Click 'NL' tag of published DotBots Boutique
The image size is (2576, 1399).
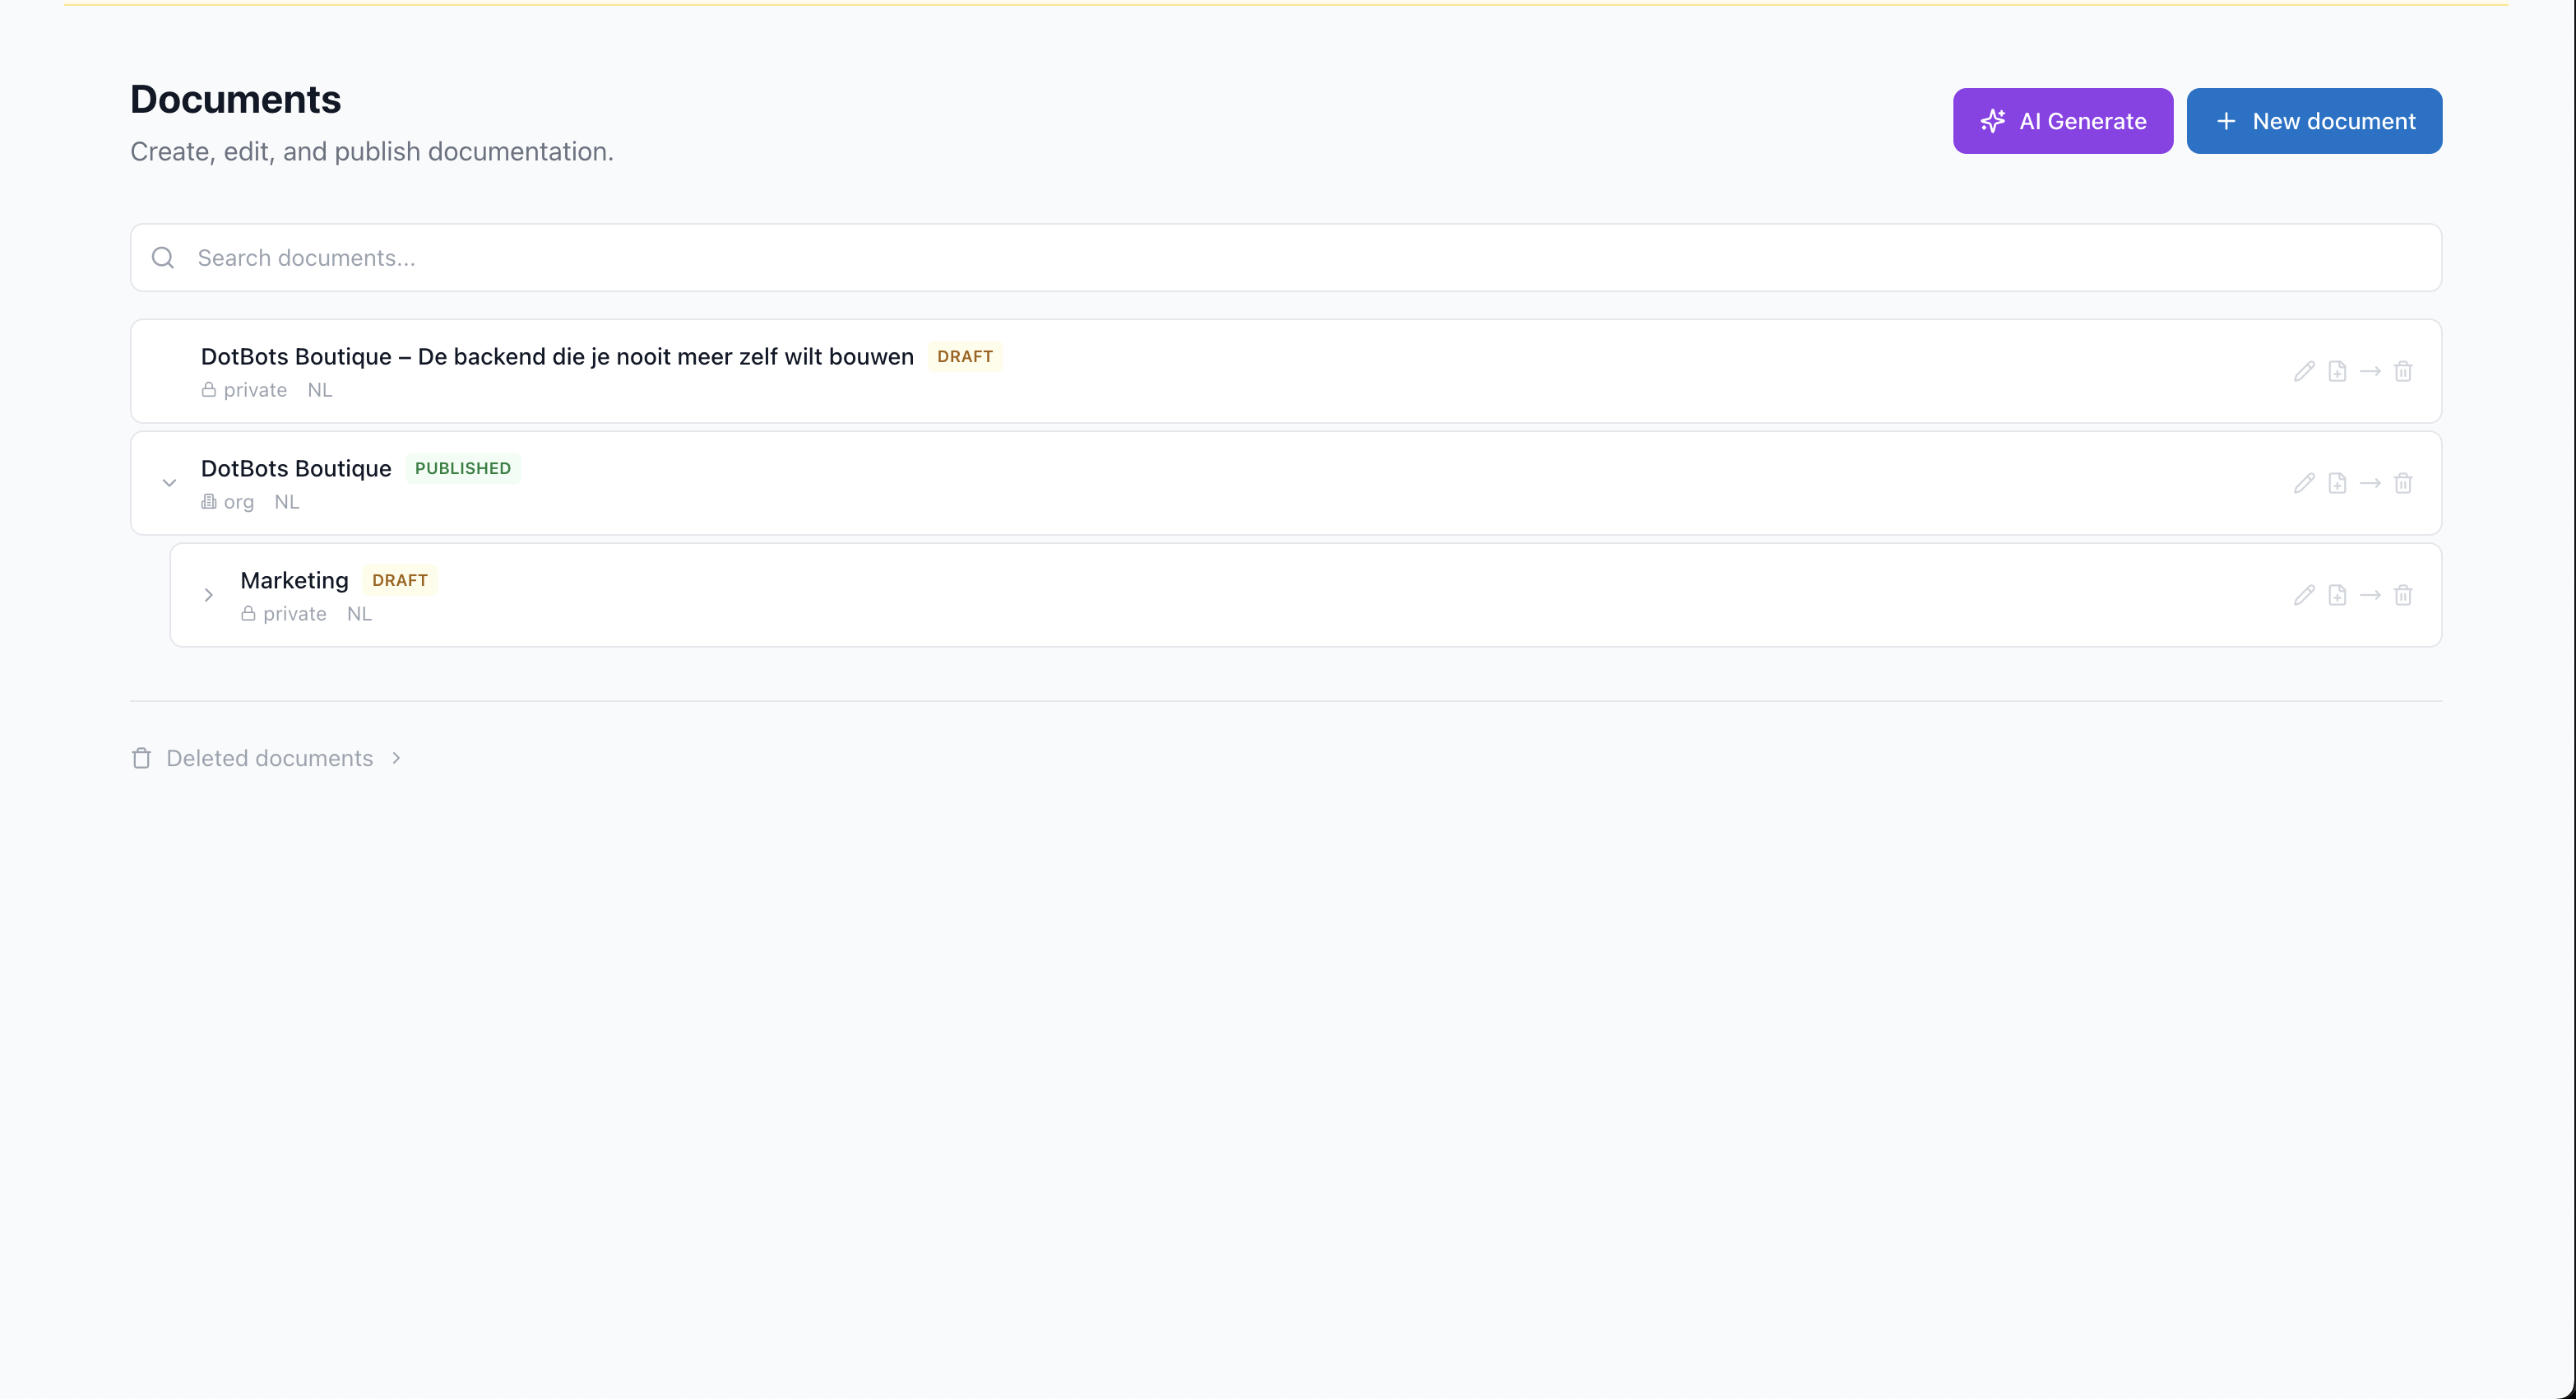point(287,502)
